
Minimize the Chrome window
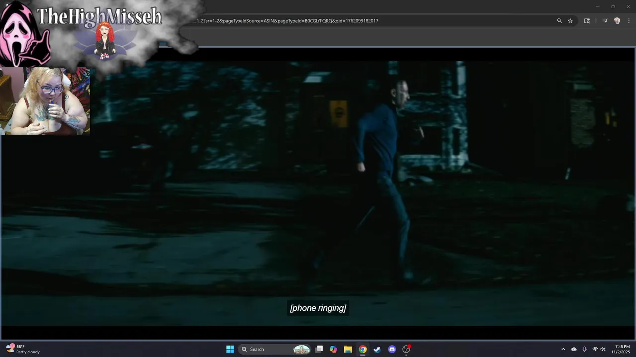click(598, 6)
